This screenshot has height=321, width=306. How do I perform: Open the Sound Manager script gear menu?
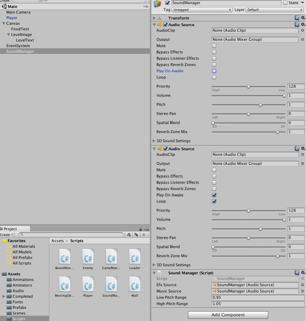pyautogui.click(x=303, y=273)
